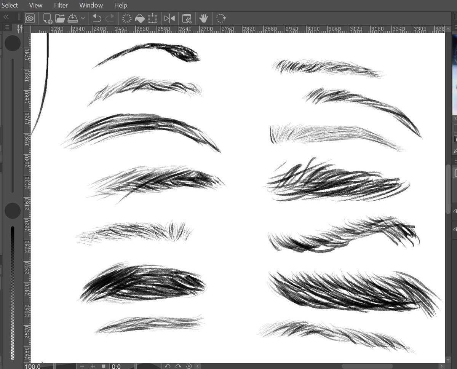Open the Filter menu
Viewport: 457px width, 369px height.
tap(61, 5)
